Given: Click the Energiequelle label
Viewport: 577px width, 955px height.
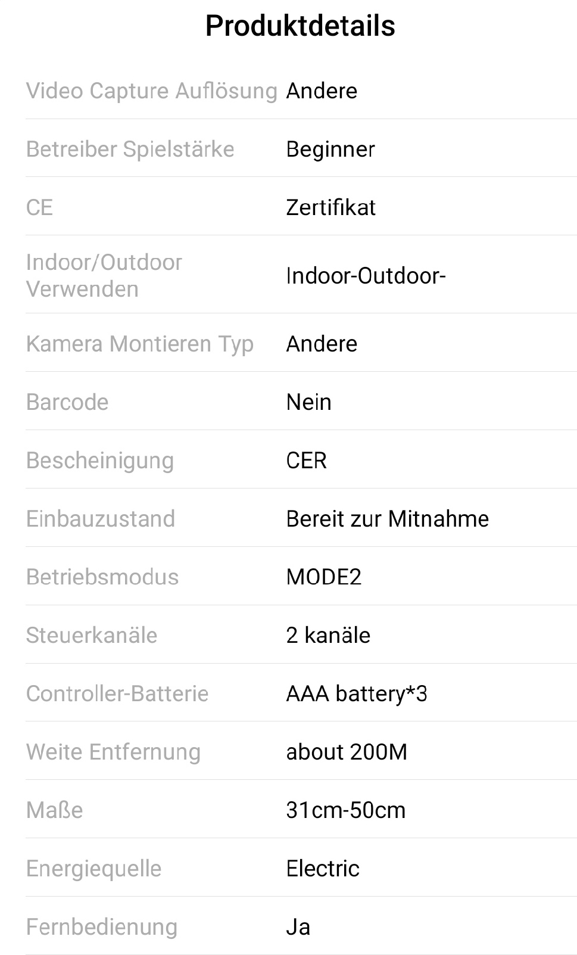Looking at the screenshot, I should (x=93, y=869).
